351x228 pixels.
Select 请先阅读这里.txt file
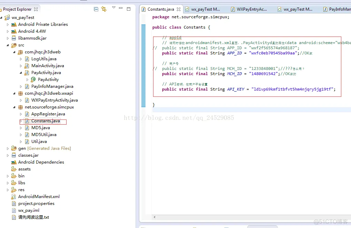[x=33, y=217]
